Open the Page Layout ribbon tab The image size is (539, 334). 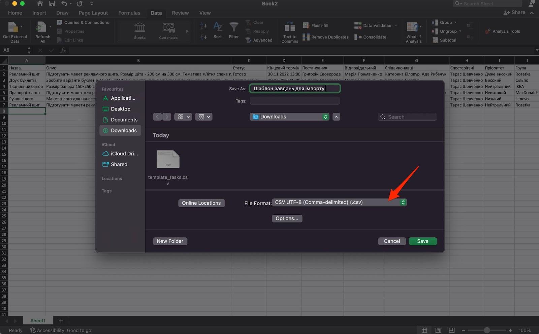point(93,13)
